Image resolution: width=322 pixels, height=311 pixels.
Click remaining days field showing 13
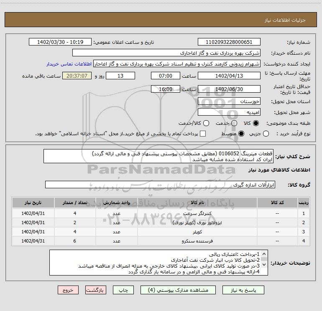(x=120, y=76)
